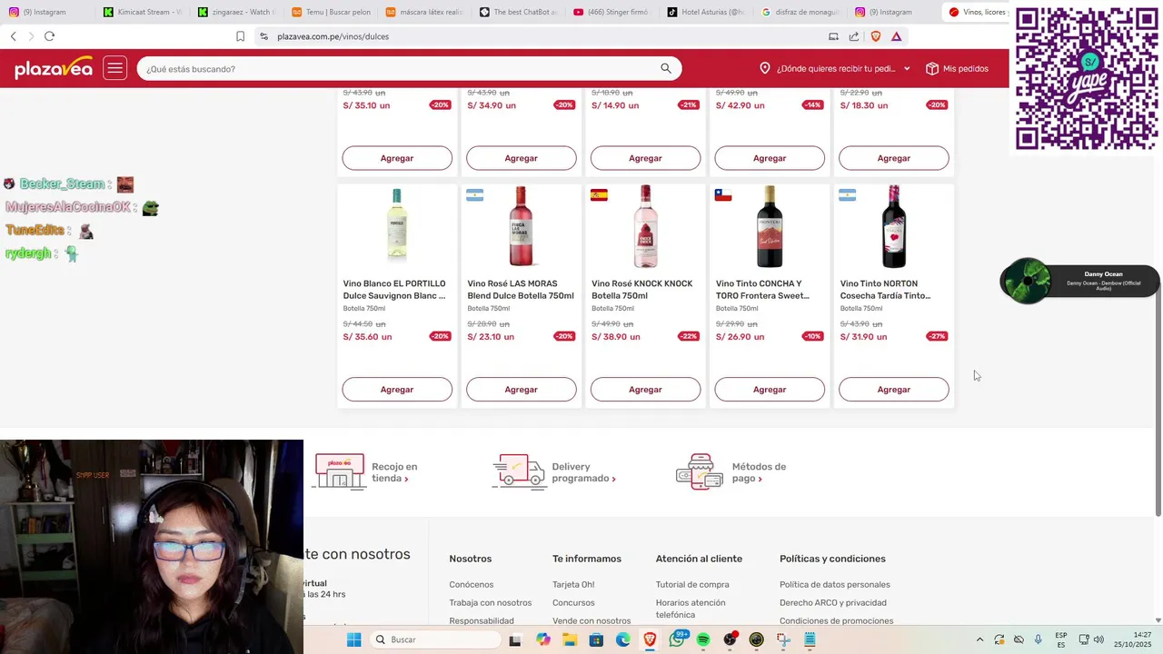Open Vino Tinto NORTON bottle image
The image size is (1163, 654).
click(x=894, y=227)
